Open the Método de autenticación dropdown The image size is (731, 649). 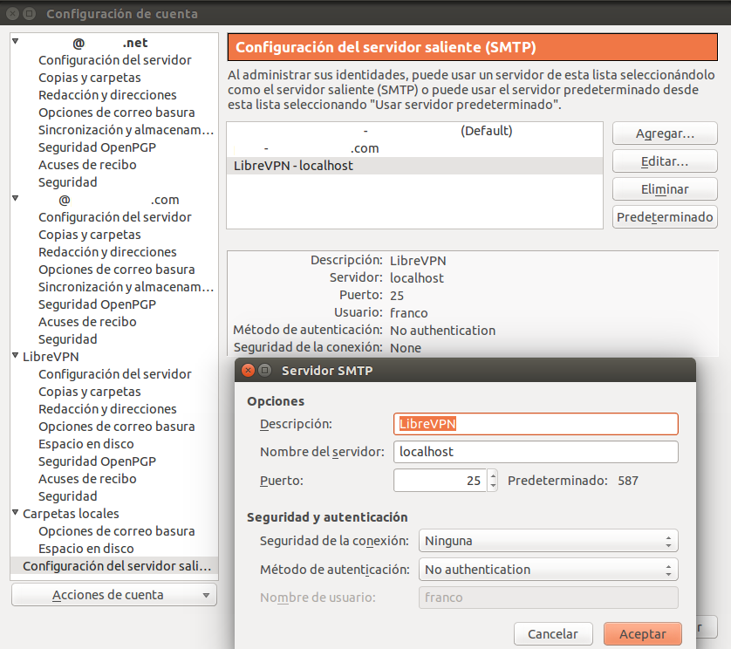click(x=548, y=570)
